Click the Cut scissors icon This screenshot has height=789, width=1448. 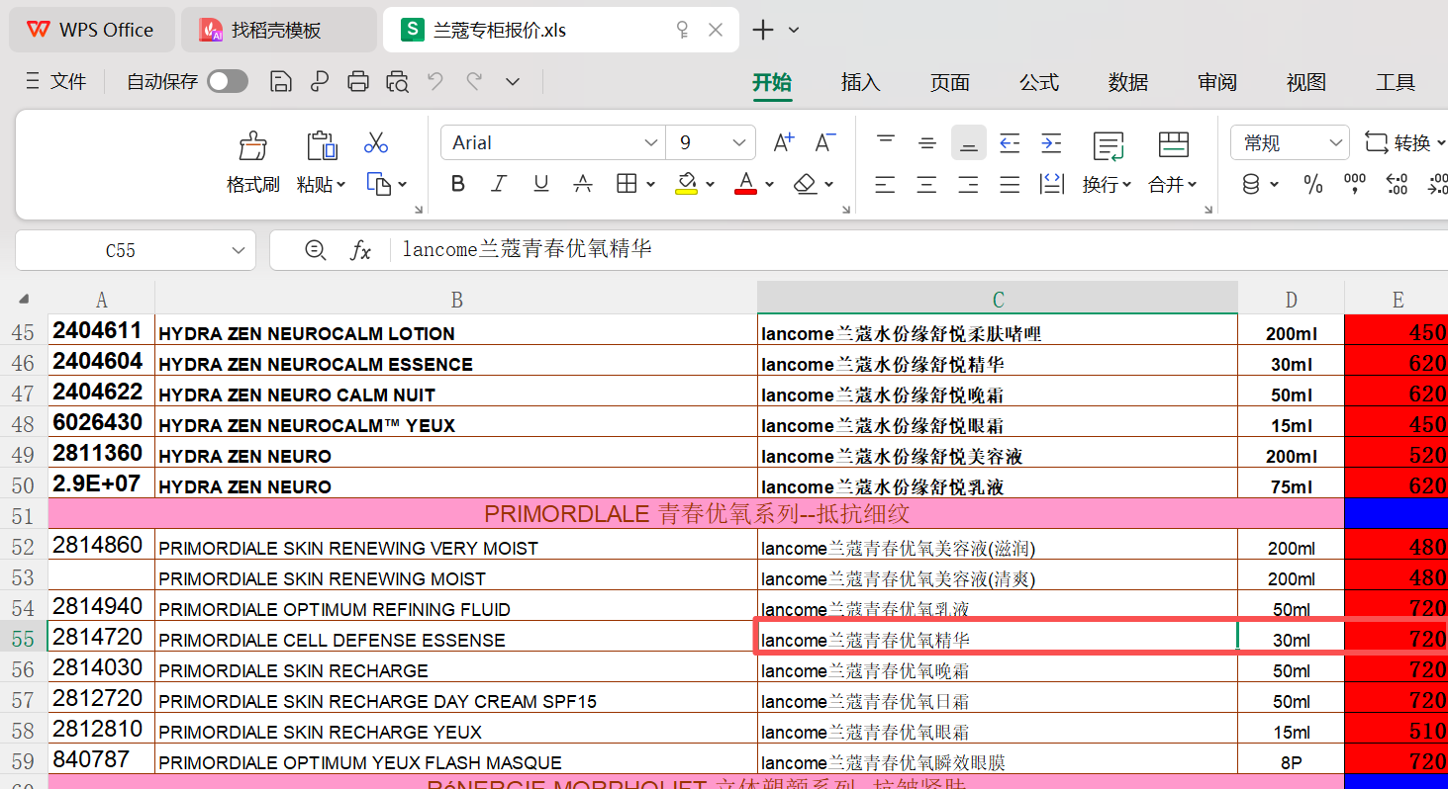(375, 142)
